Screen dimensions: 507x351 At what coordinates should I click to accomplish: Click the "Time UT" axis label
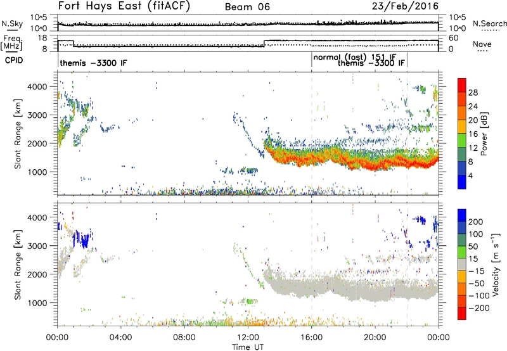[248, 347]
